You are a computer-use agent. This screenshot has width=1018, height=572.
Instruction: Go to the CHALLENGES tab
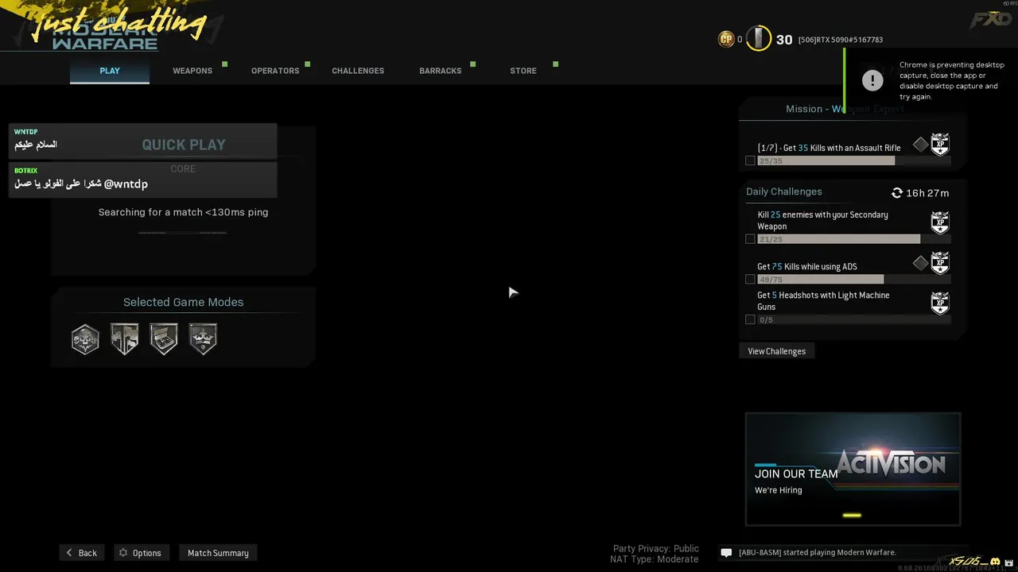358,71
